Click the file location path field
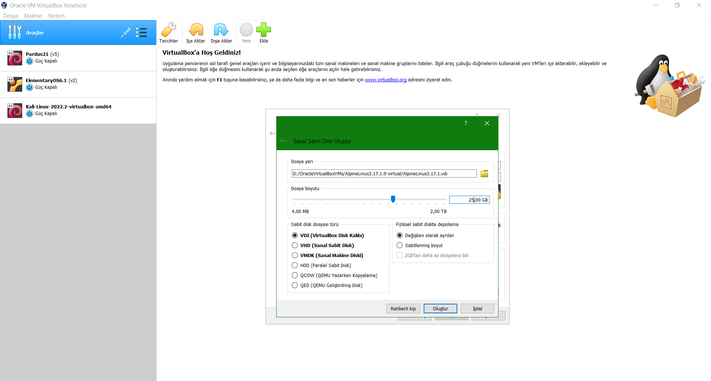Image resolution: width=711 pixels, height=381 pixels. click(384, 173)
